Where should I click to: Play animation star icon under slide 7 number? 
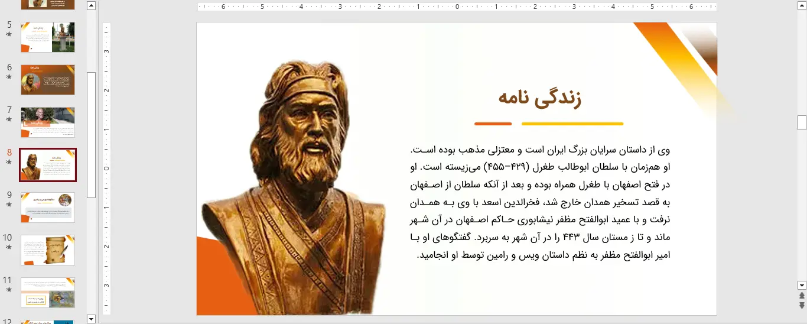9,119
